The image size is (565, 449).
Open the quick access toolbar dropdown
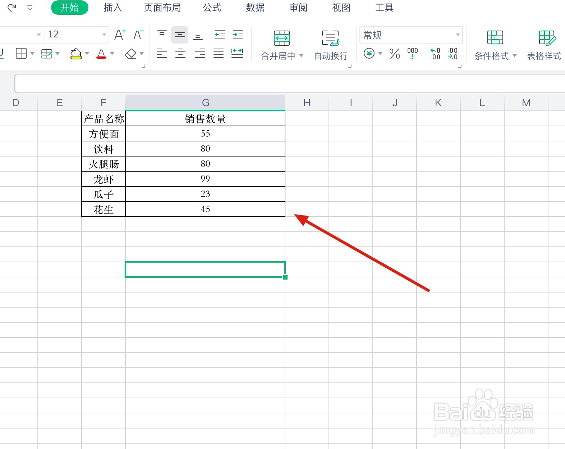[30, 8]
